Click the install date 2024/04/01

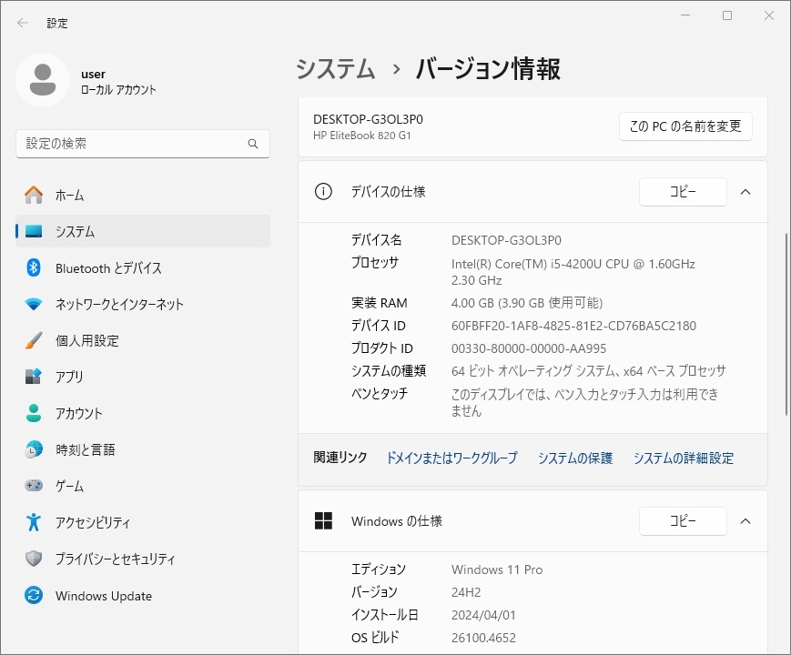pyautogui.click(x=483, y=615)
